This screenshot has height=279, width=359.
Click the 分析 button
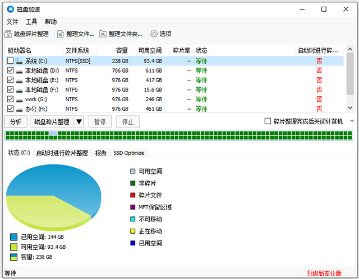(x=16, y=121)
